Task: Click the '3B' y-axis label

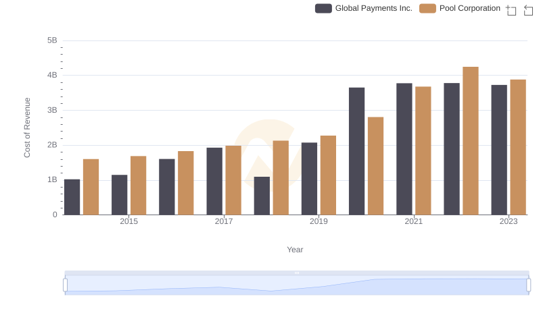Action: pos(52,111)
